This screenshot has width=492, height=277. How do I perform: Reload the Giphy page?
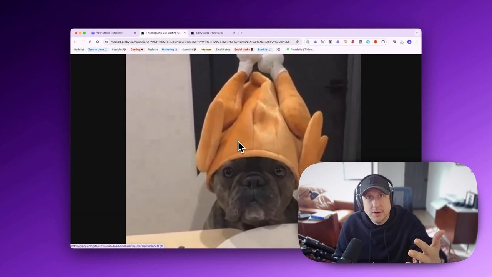point(90,42)
